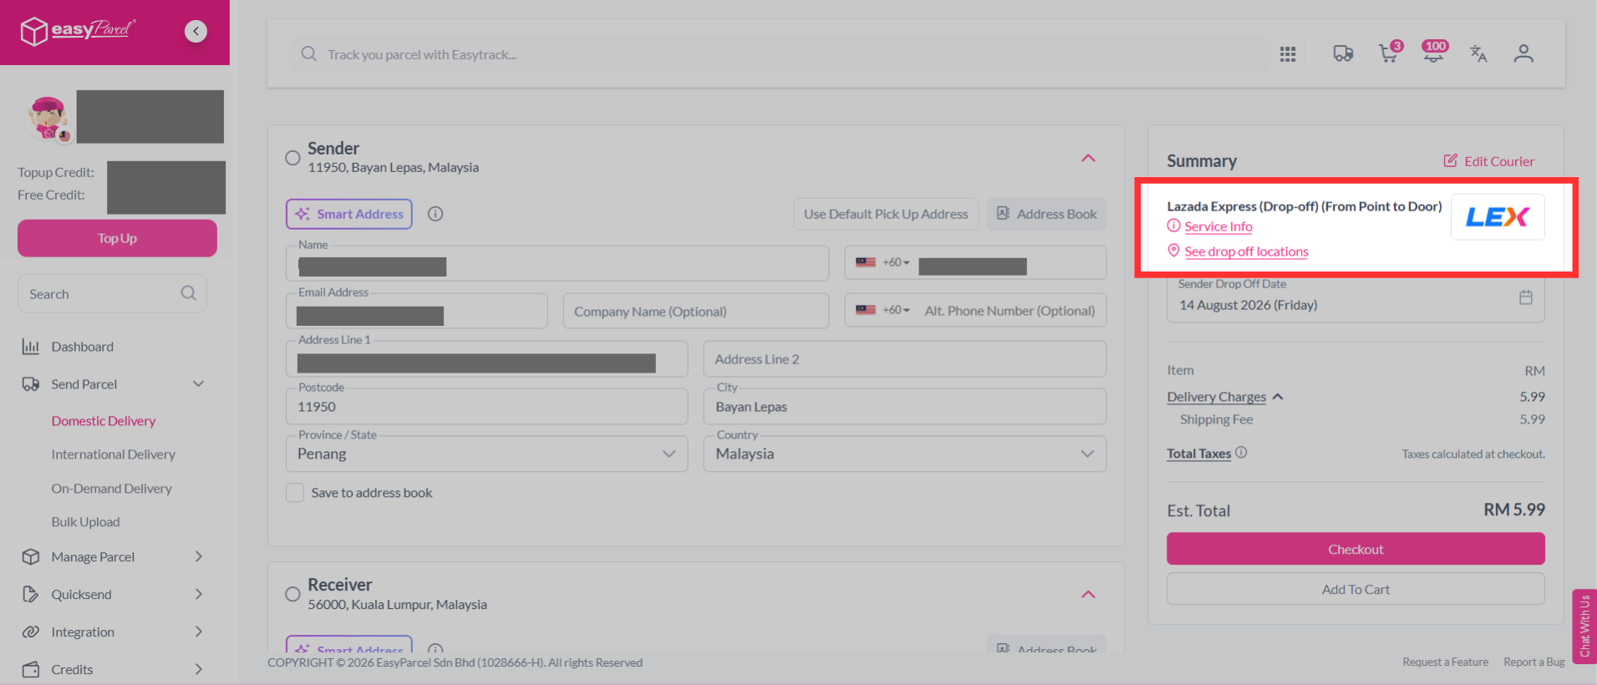This screenshot has width=1597, height=685.
Task: Collapse the Send Parcel menu
Action: [x=198, y=384]
